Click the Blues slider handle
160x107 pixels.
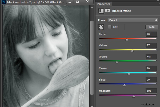point(124,85)
